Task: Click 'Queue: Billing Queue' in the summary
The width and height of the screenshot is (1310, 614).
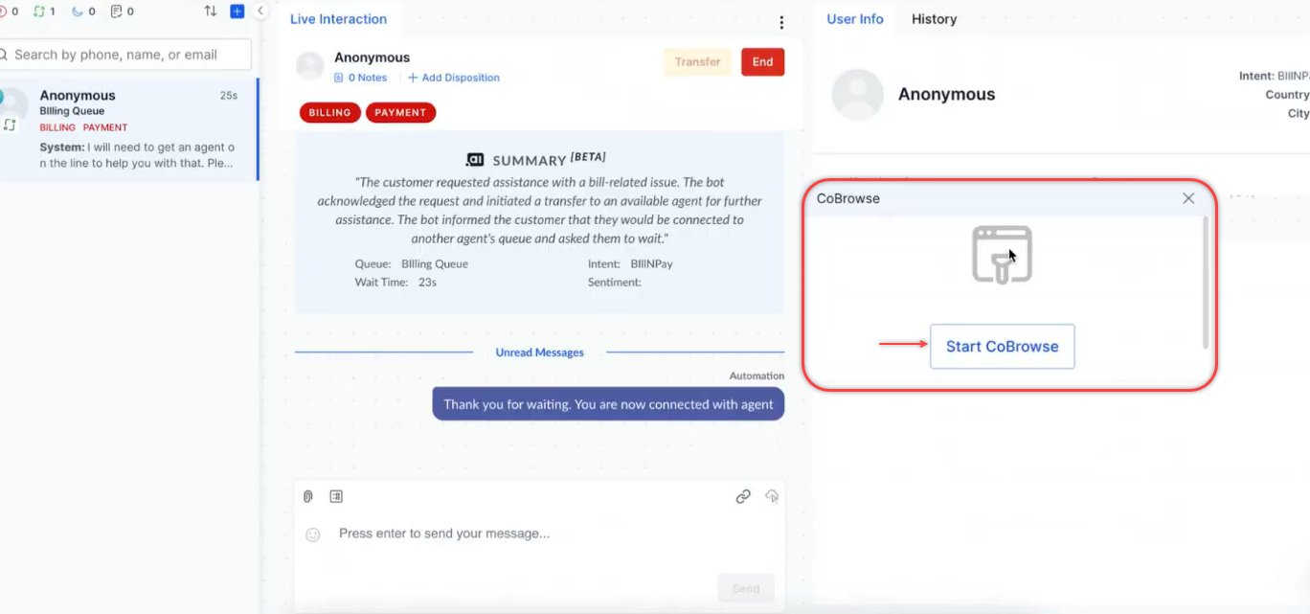Action: (412, 263)
